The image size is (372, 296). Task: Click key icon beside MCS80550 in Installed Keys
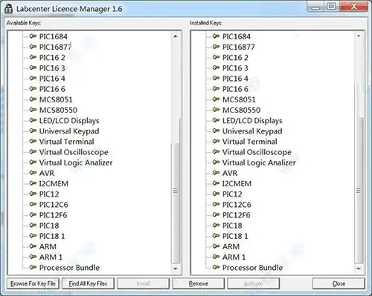coord(216,110)
